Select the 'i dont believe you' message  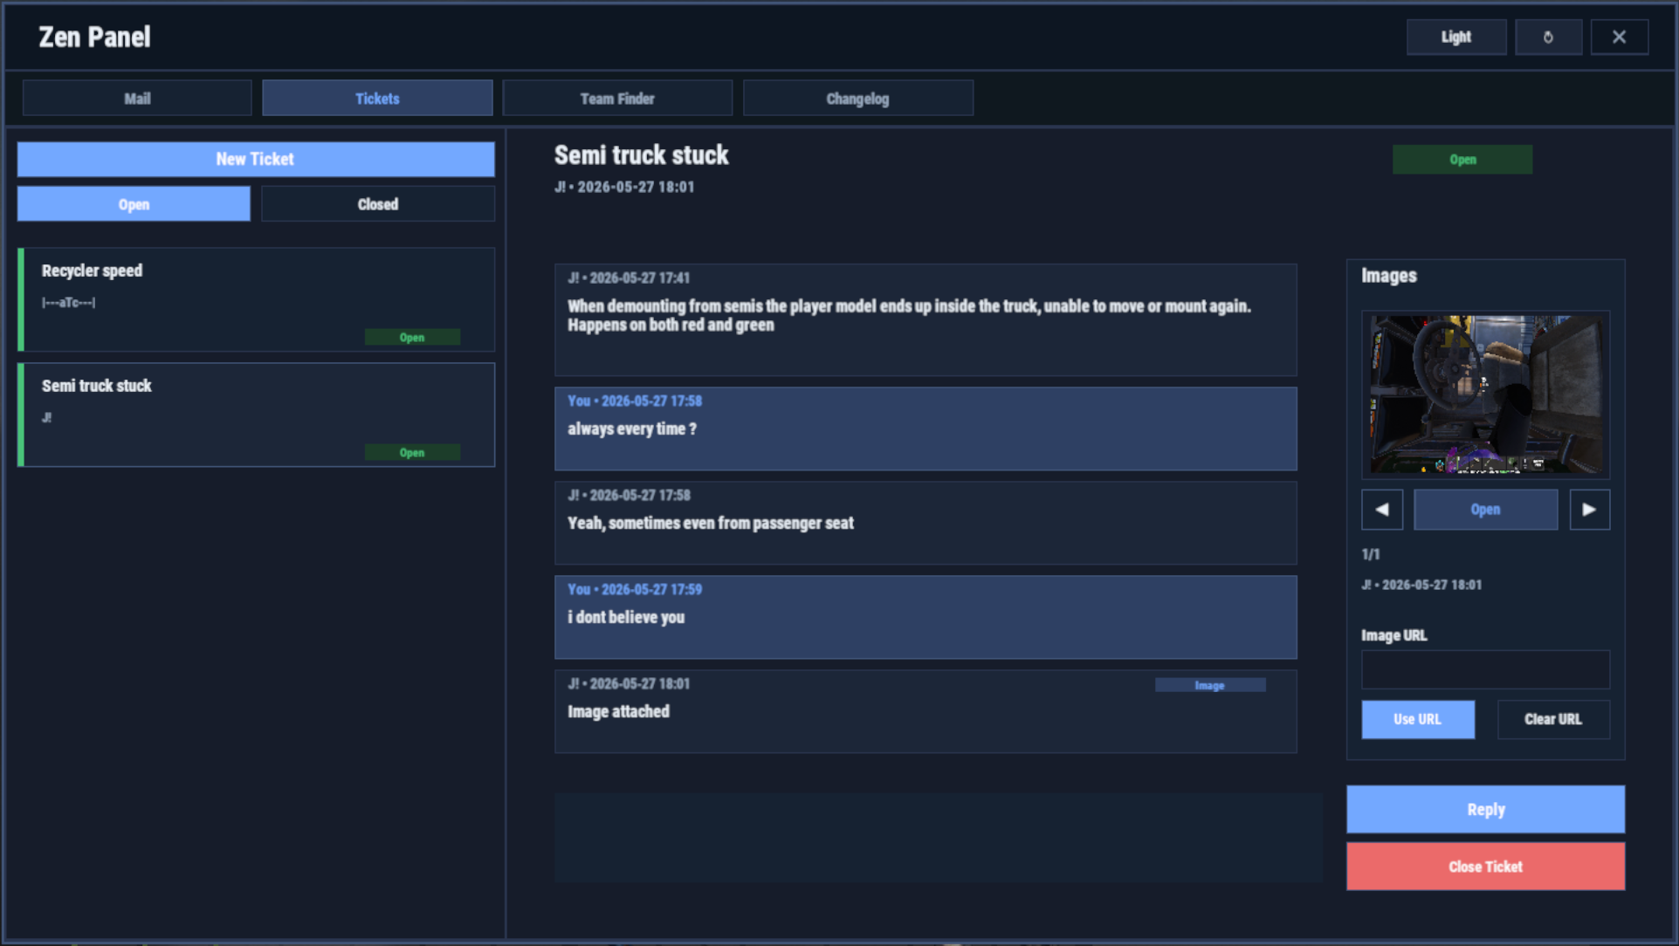pyautogui.click(x=926, y=618)
